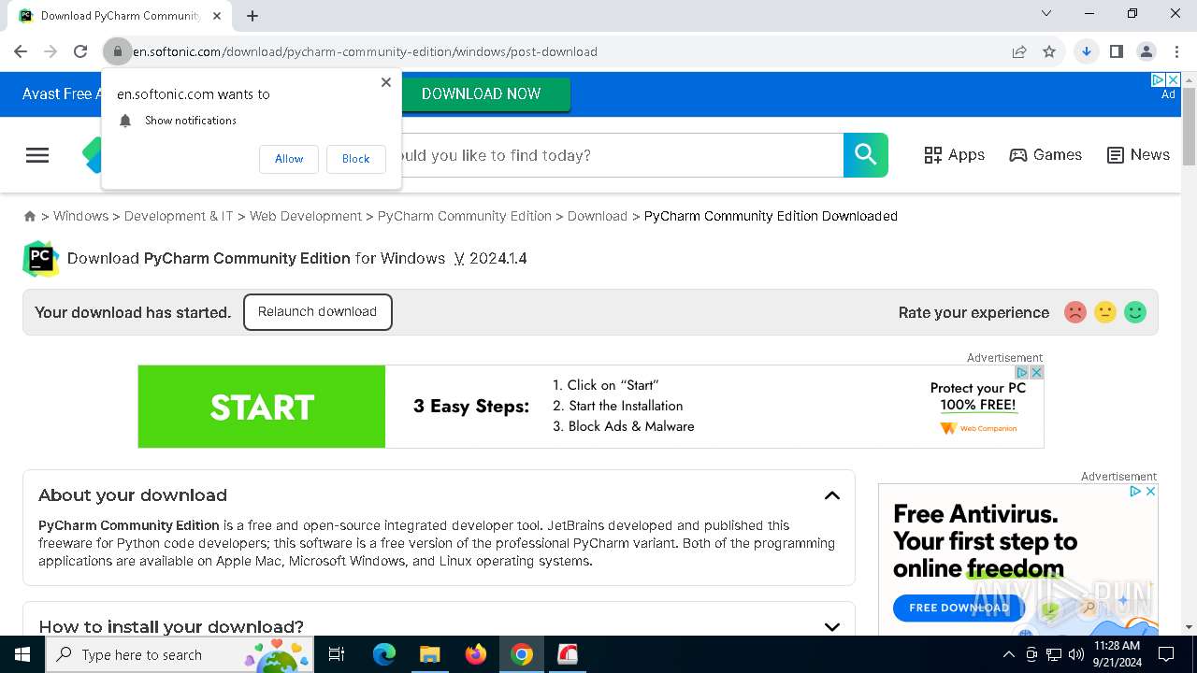
Task: Launch Microsoft Edge from taskbar
Action: point(384,654)
